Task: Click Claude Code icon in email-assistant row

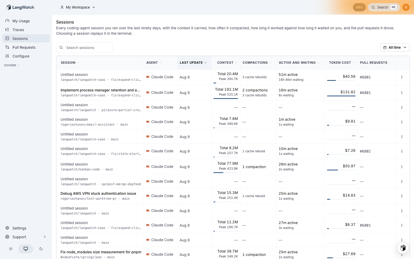Action: tap(148, 122)
